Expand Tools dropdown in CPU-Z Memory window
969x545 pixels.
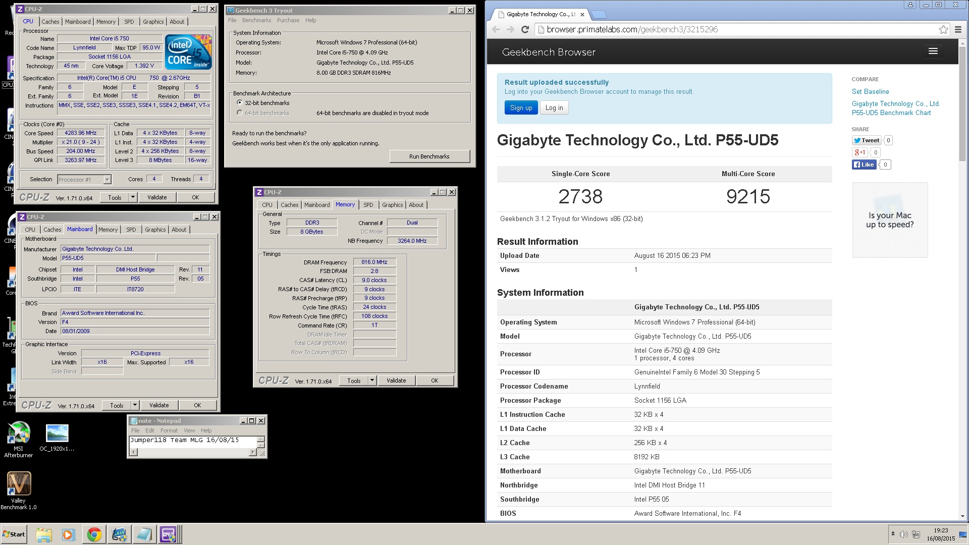(372, 380)
